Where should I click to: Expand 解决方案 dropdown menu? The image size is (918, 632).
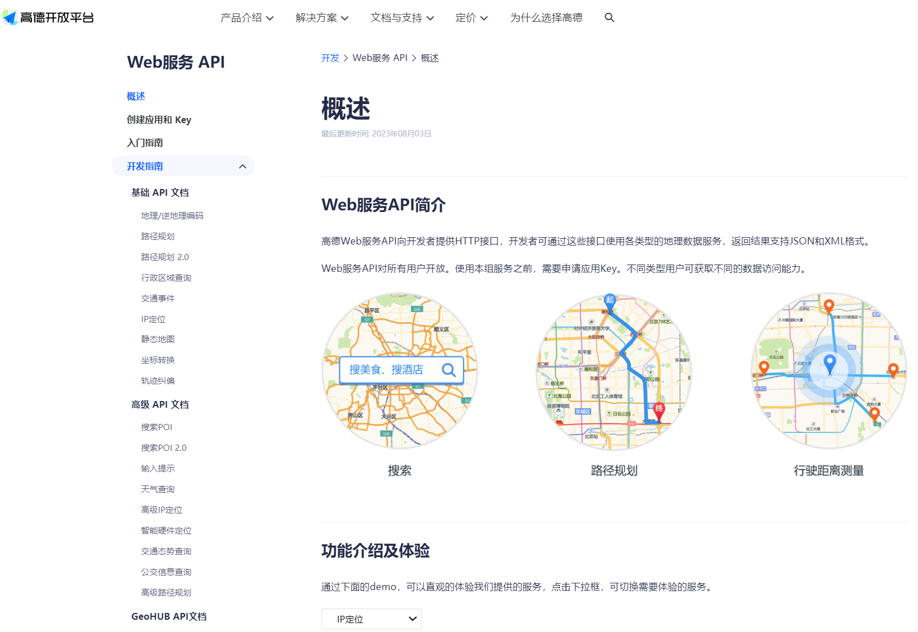point(322,17)
